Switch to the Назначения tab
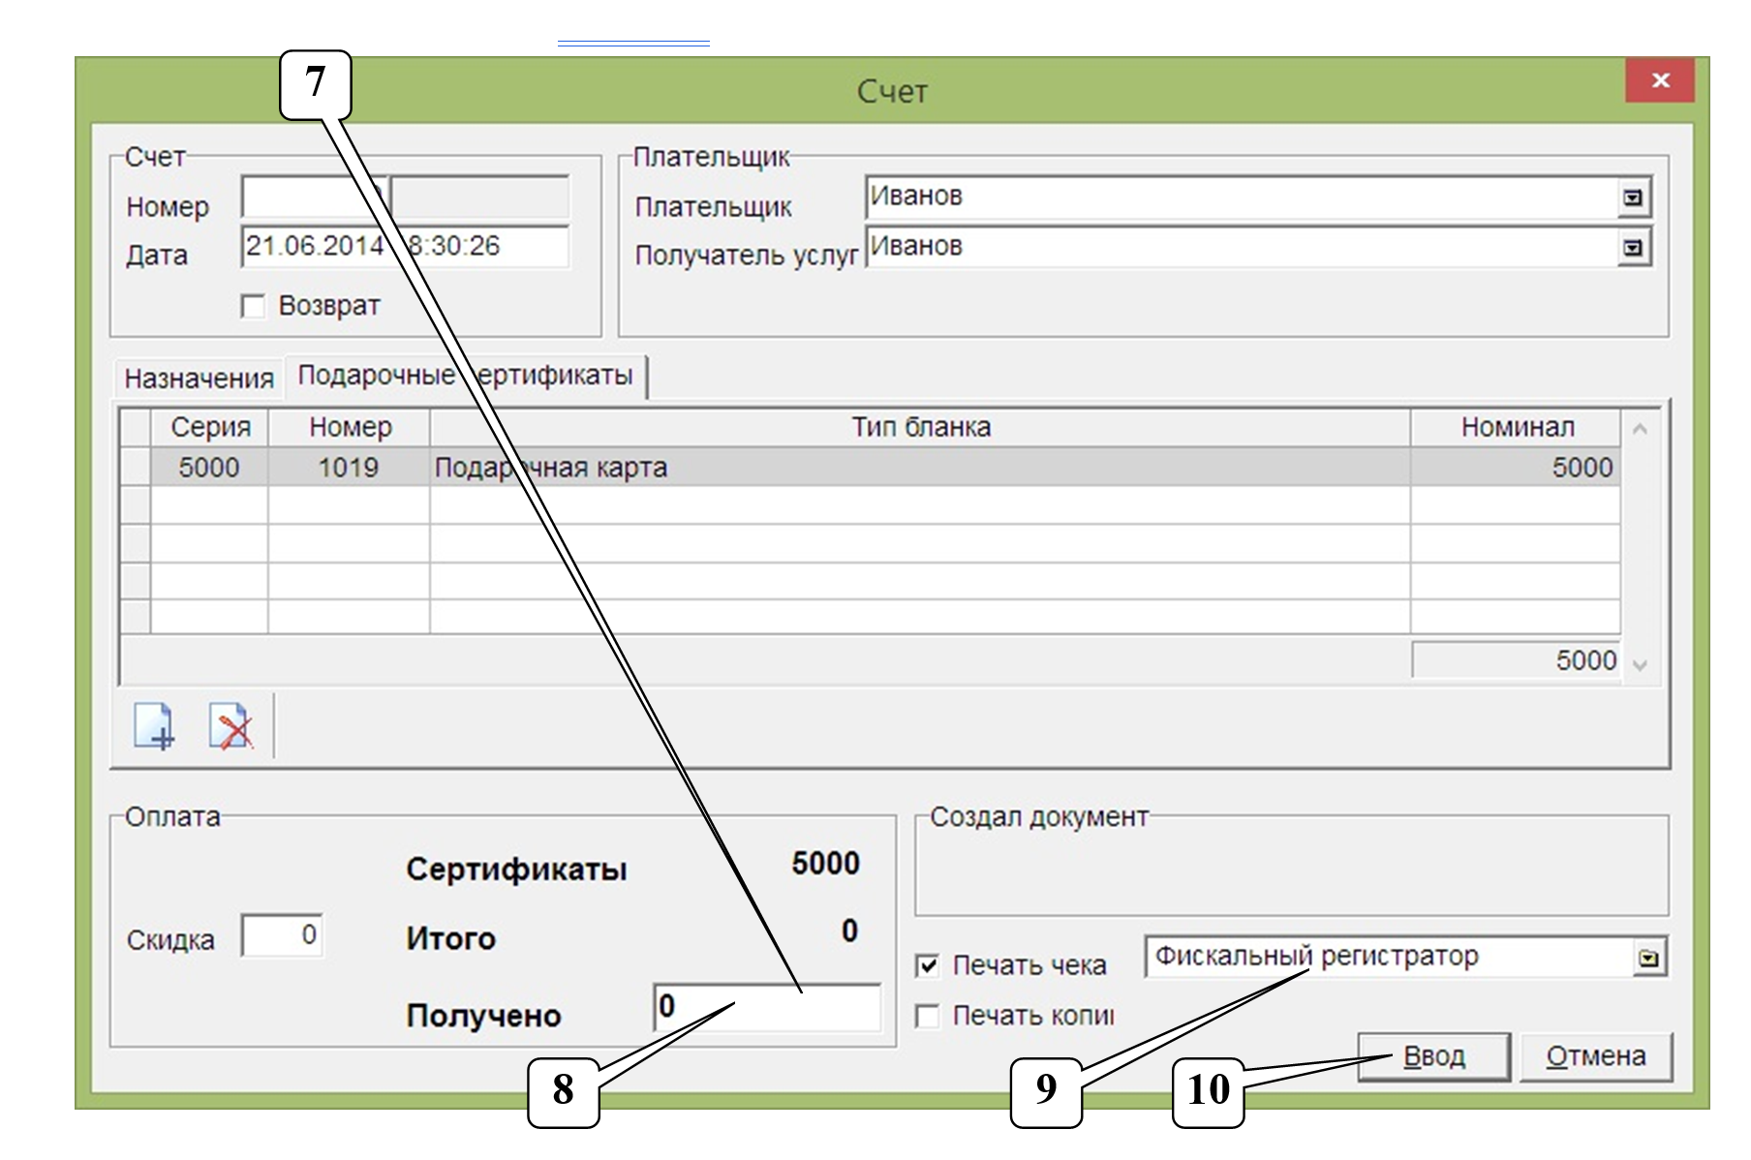1751x1160 pixels. (x=199, y=379)
